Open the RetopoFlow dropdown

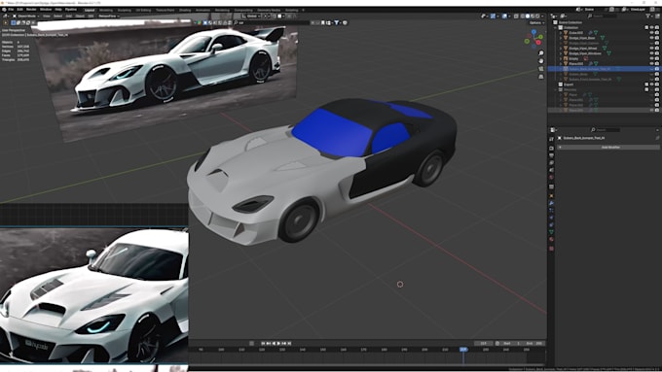click(x=109, y=16)
